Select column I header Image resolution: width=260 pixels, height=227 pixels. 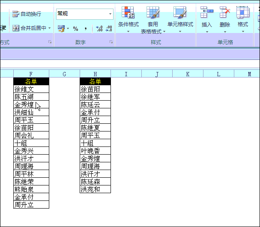pyautogui.click(x=126, y=74)
